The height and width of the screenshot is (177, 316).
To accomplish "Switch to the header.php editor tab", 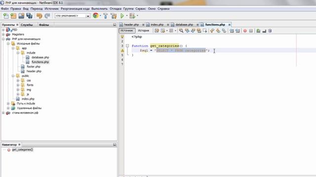I will (131, 25).
